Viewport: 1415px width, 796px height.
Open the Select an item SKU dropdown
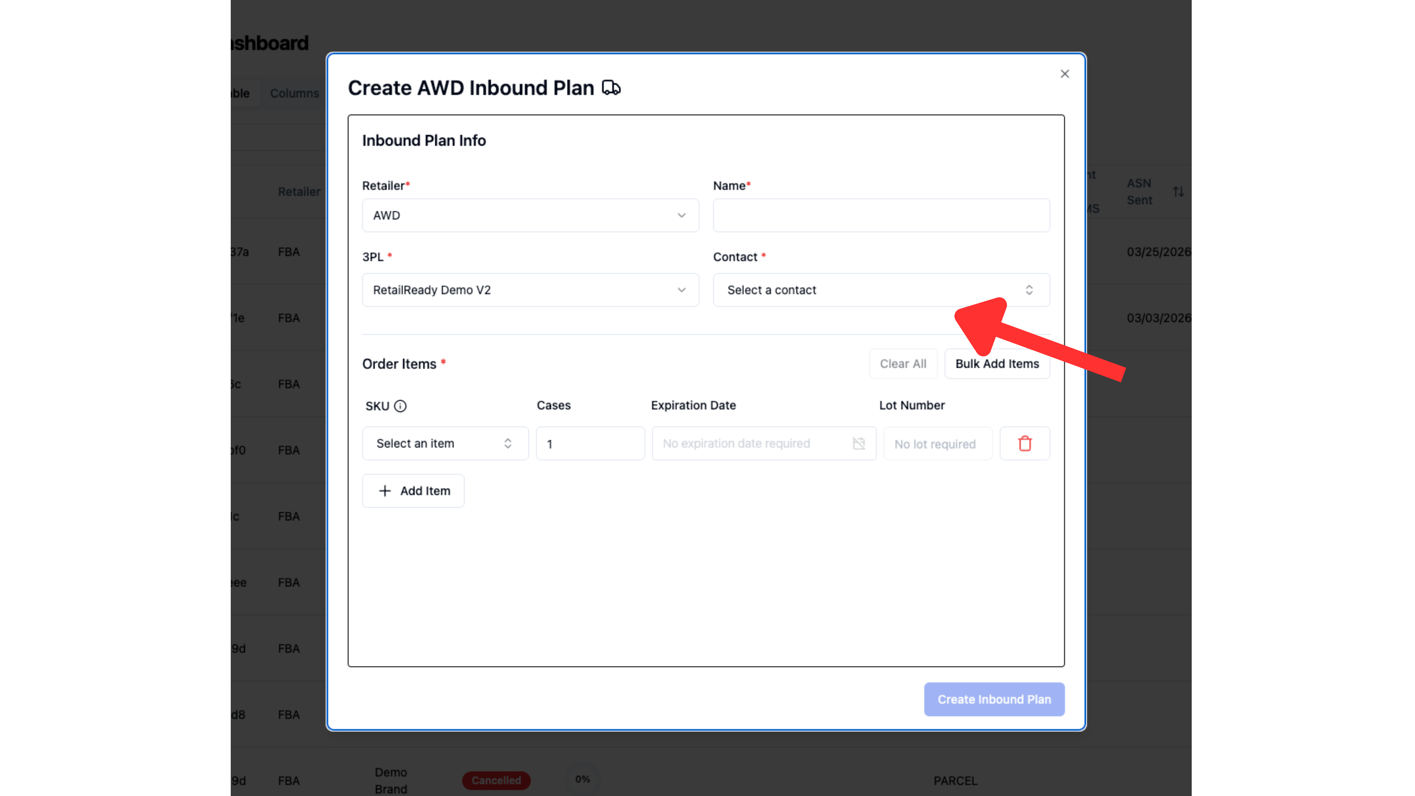point(445,443)
